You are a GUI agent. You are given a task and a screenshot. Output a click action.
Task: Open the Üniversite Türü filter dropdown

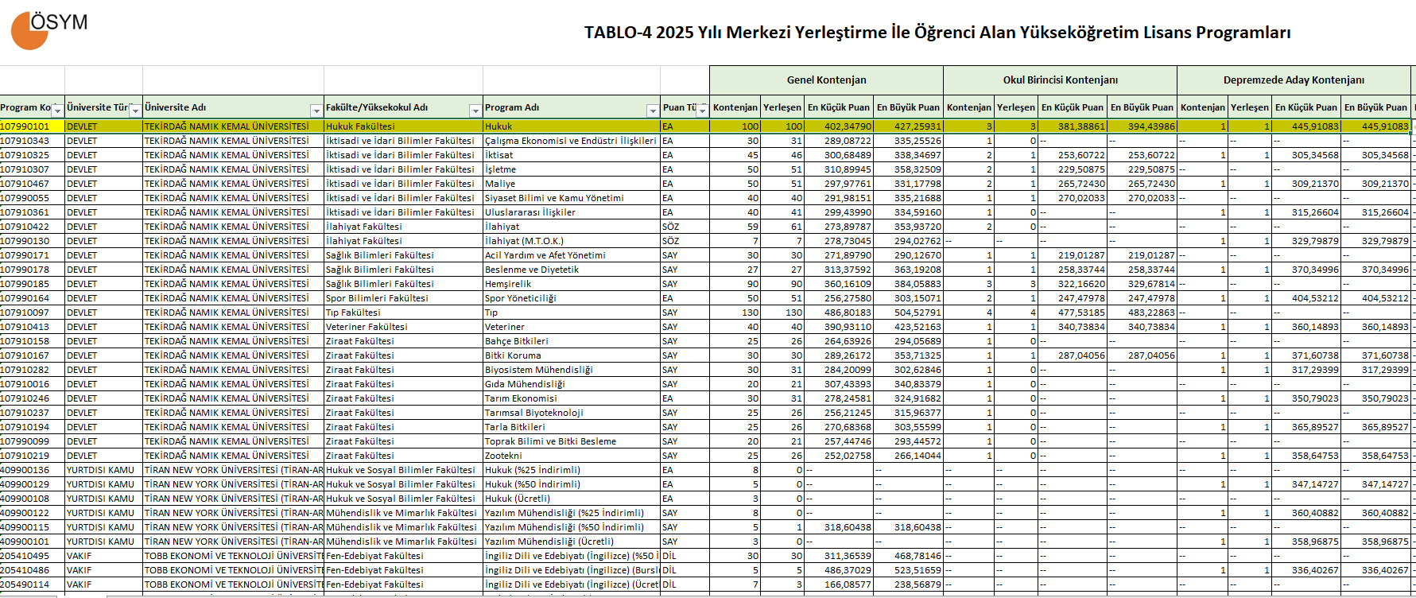click(x=135, y=111)
